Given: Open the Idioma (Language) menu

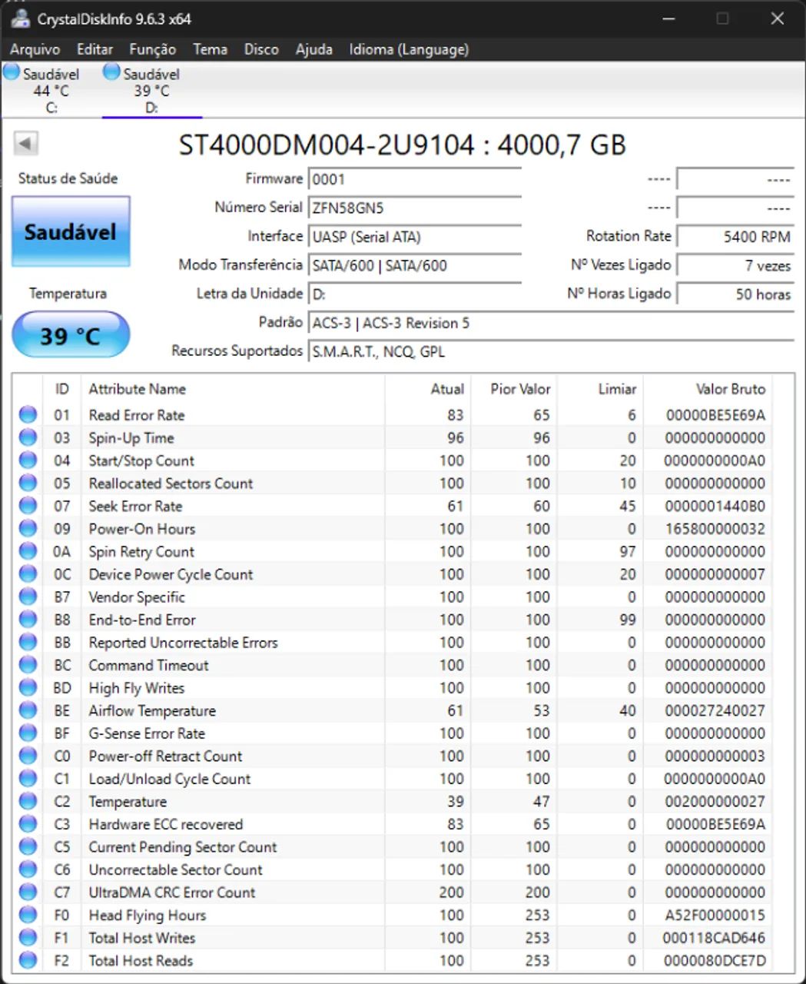Looking at the screenshot, I should [x=408, y=49].
